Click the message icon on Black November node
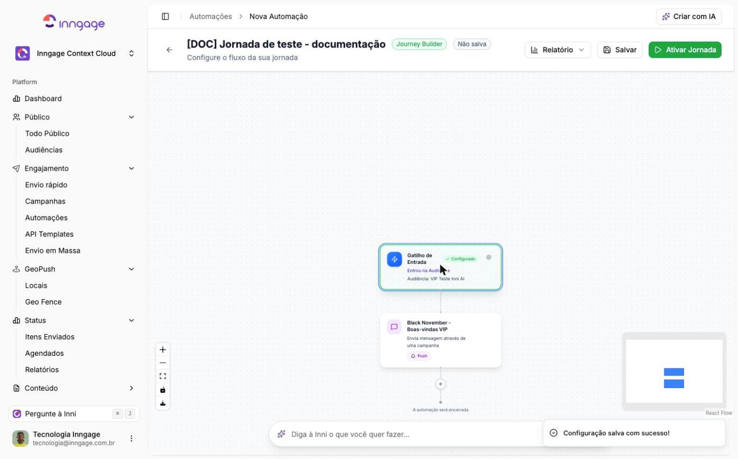This screenshot has height=459, width=738. [x=394, y=327]
